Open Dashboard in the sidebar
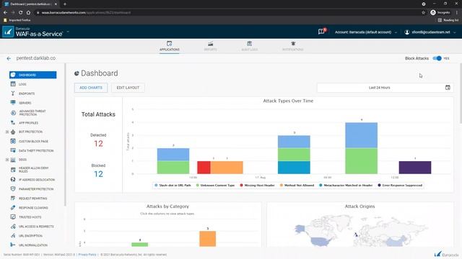This screenshot has width=462, height=259. 32,75
